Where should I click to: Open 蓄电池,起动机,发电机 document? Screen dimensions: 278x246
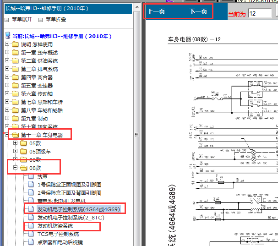point(62,201)
